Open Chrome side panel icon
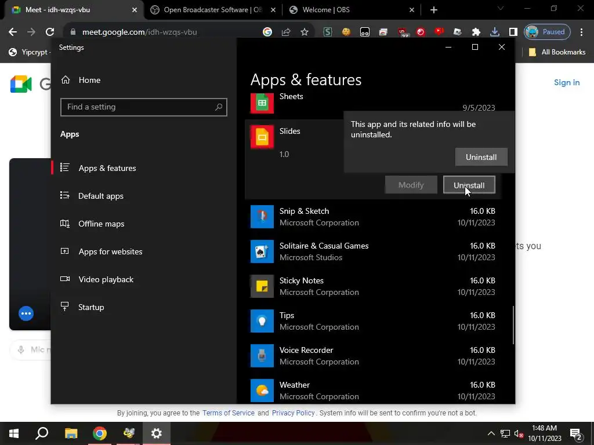Image resolution: width=594 pixels, height=445 pixels. tap(513, 32)
